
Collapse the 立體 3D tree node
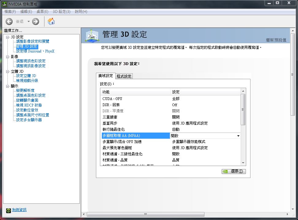[7, 71]
